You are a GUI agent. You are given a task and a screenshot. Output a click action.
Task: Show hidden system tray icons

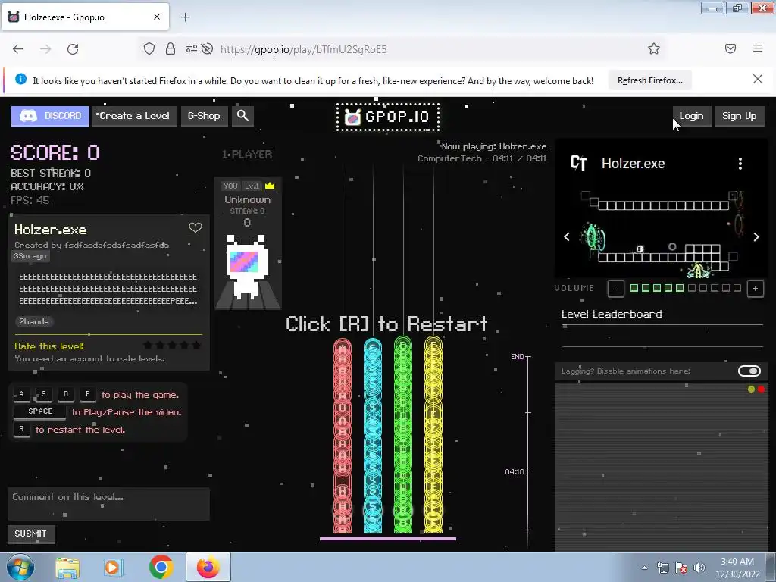[x=644, y=568]
